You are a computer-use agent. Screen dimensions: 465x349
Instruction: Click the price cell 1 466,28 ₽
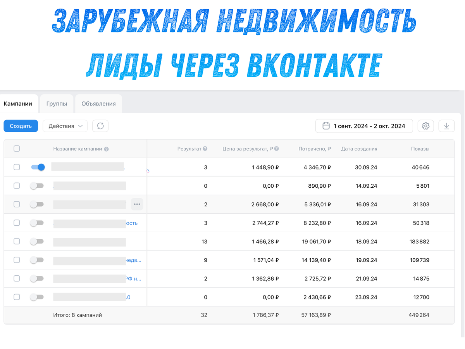(x=265, y=241)
